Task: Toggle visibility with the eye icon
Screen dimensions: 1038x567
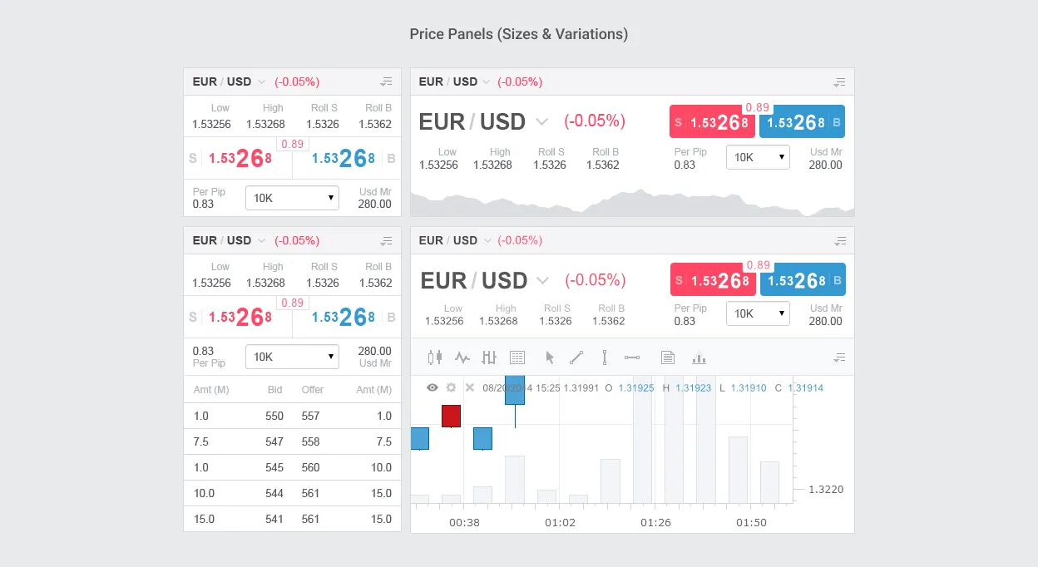Action: (x=432, y=387)
